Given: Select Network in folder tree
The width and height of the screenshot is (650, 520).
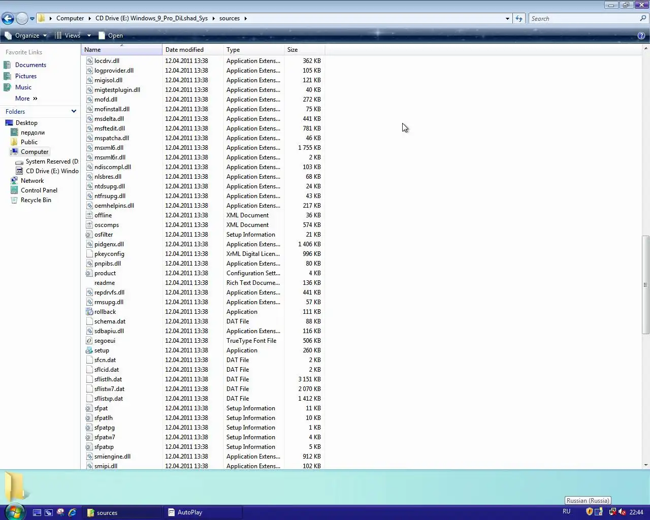Looking at the screenshot, I should tap(32, 181).
